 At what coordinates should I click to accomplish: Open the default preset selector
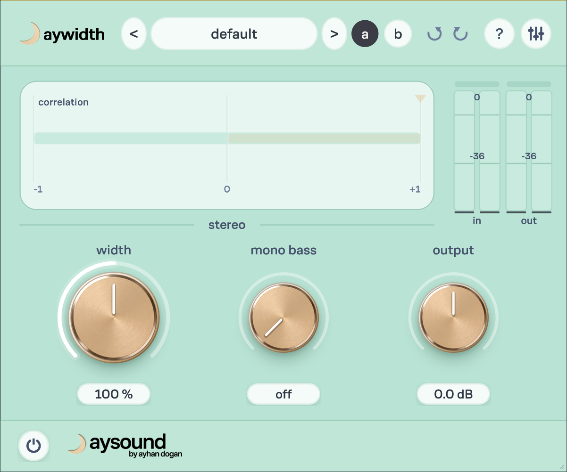pyautogui.click(x=234, y=34)
